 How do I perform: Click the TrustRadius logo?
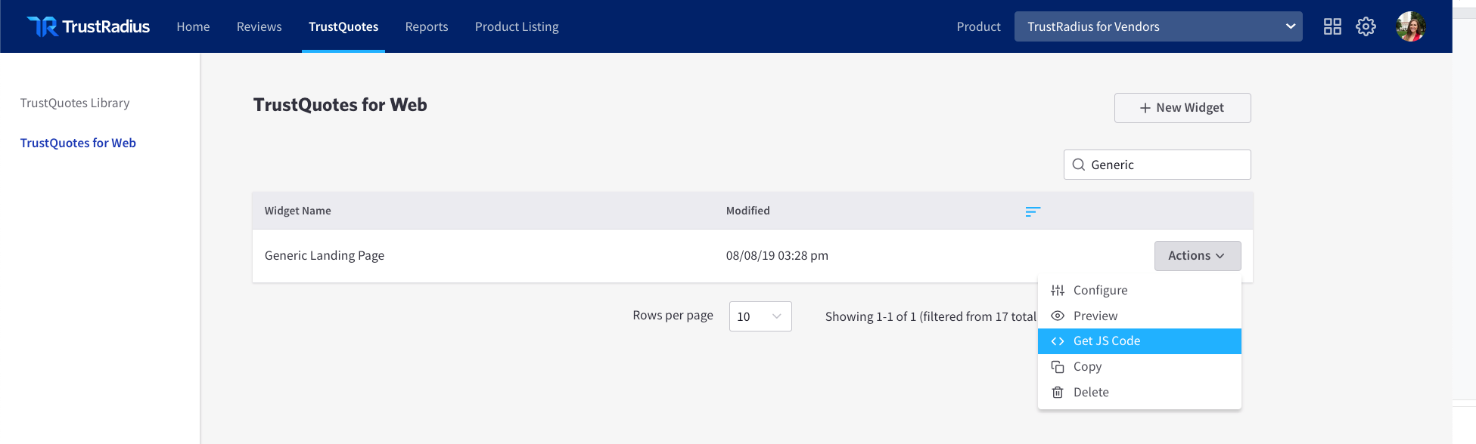point(89,26)
